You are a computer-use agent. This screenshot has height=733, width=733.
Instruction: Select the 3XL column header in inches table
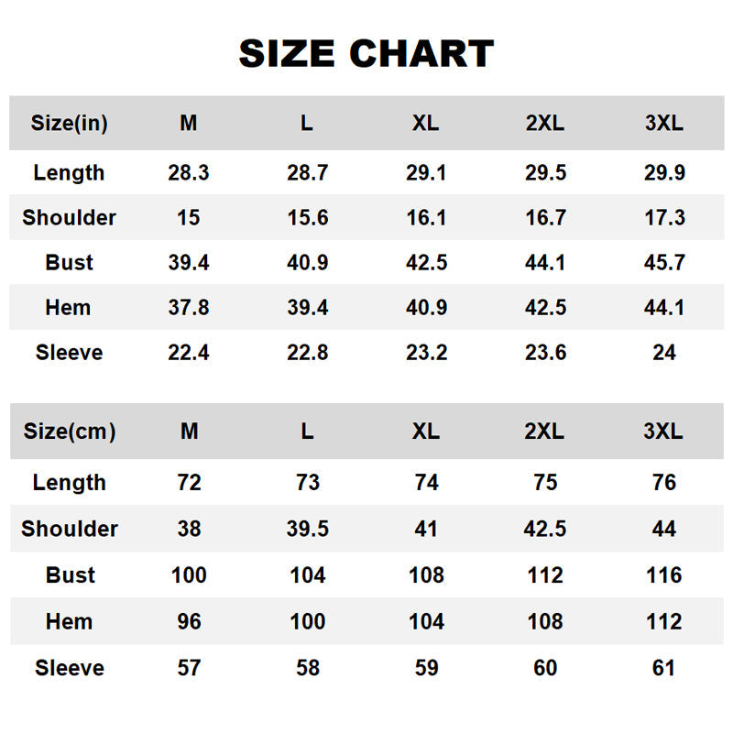[x=664, y=124]
